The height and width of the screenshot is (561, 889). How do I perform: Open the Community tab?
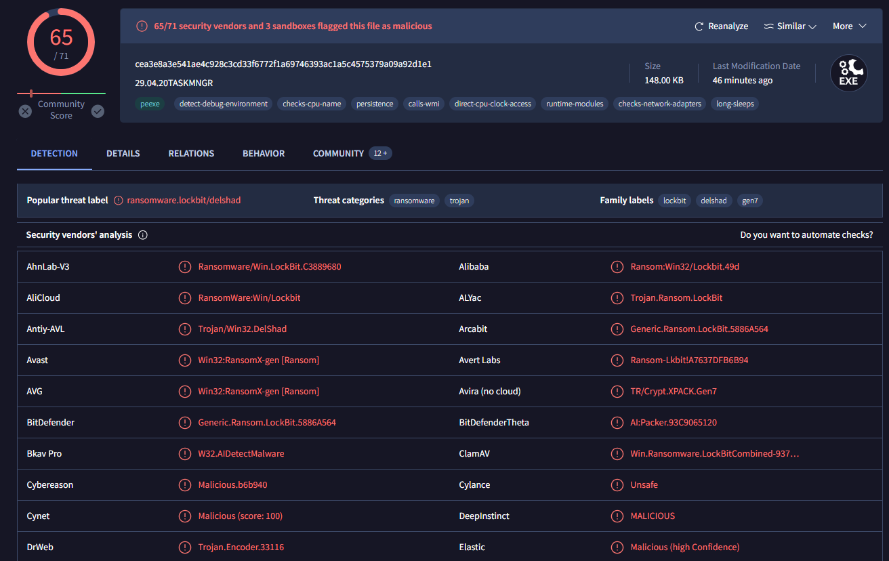(x=338, y=154)
